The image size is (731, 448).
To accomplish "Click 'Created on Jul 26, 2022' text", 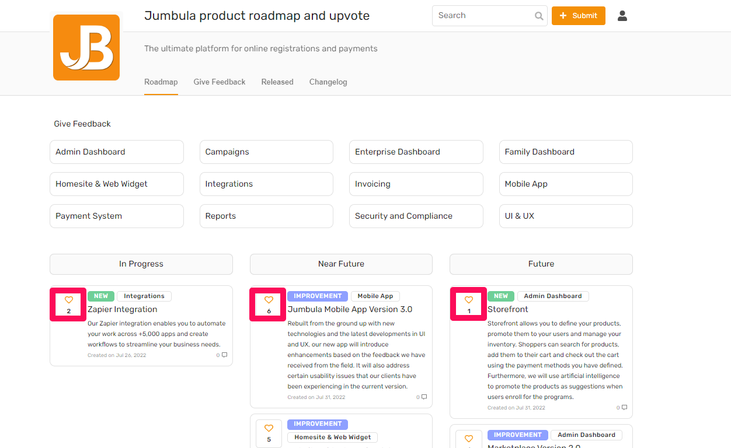I will tap(117, 355).
